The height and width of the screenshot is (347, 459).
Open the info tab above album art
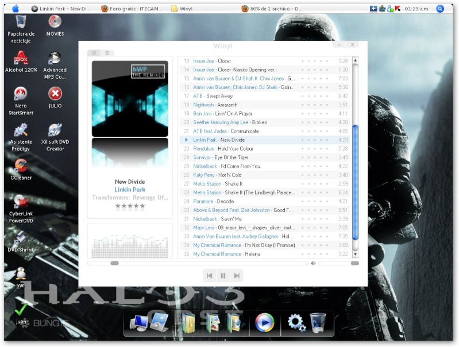tap(94, 53)
